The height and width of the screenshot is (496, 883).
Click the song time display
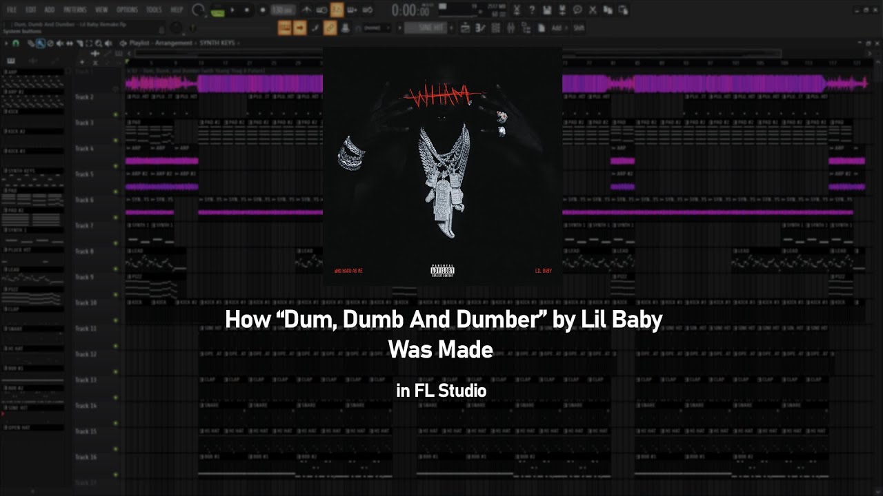tap(410, 10)
